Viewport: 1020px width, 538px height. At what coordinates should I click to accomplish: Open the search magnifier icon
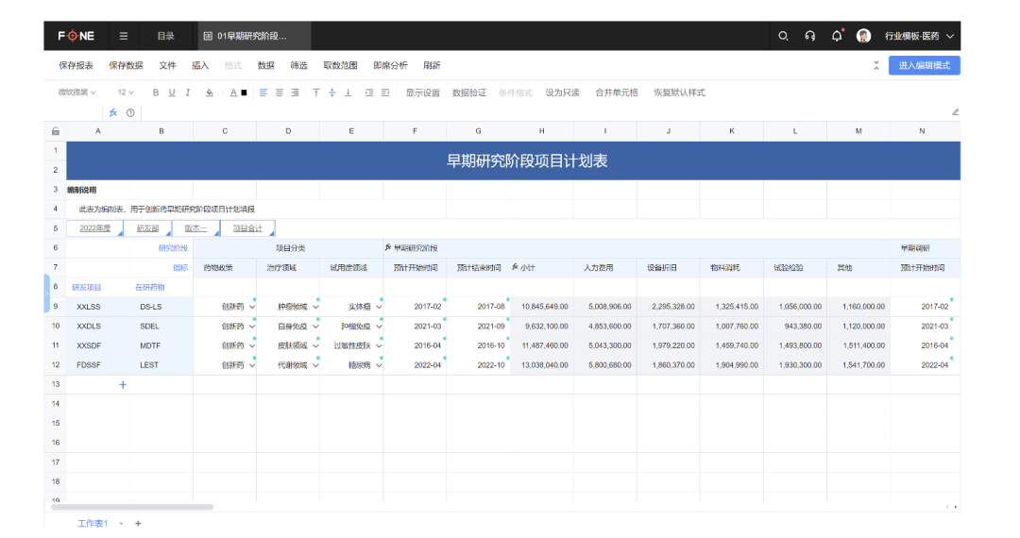783,36
